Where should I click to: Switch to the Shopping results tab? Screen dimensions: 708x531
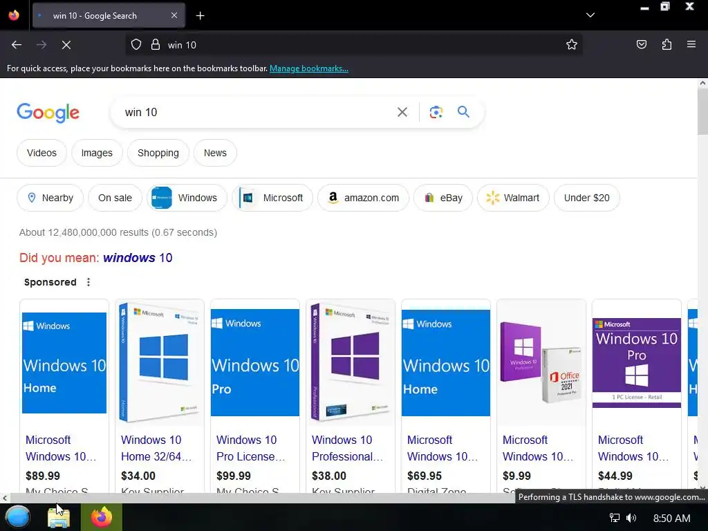[158, 153]
